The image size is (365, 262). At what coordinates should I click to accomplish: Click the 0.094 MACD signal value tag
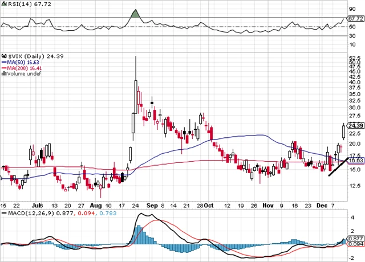coord(356,244)
